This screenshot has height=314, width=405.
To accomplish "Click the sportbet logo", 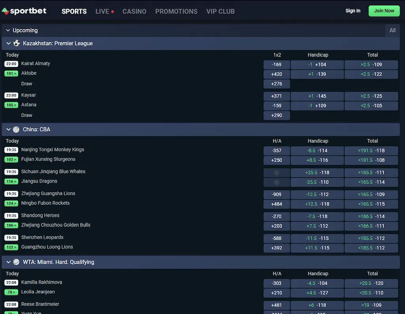I will (24, 11).
